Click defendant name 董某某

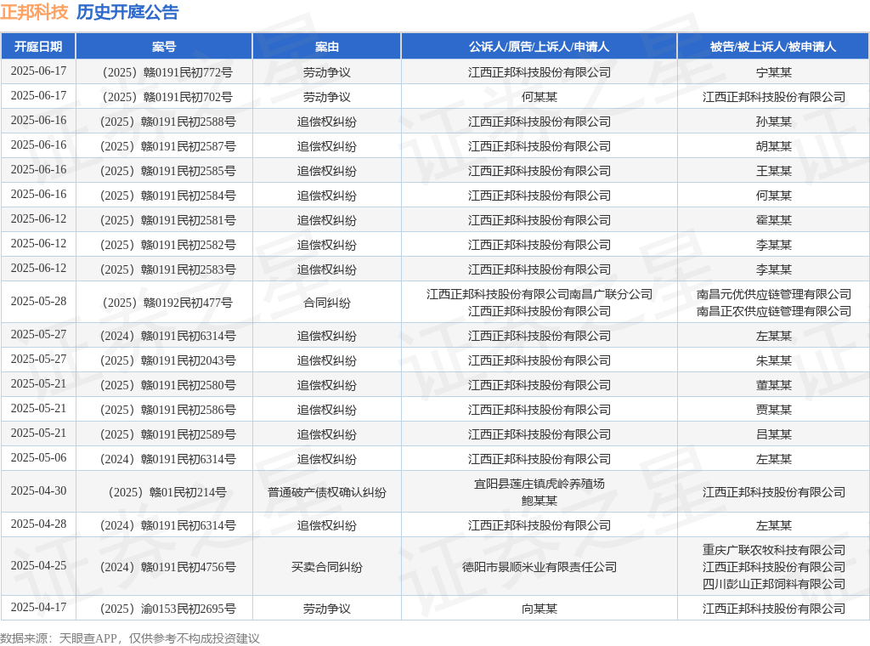tap(773, 385)
